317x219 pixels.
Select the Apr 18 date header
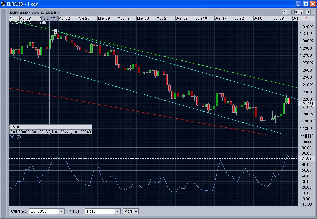(x=49, y=18)
